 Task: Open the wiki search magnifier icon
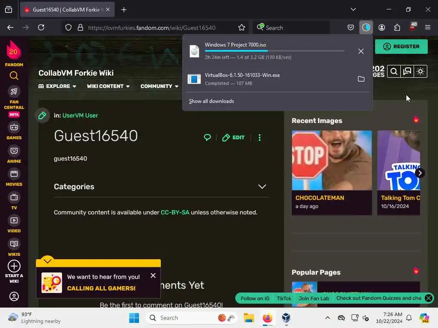click(394, 72)
